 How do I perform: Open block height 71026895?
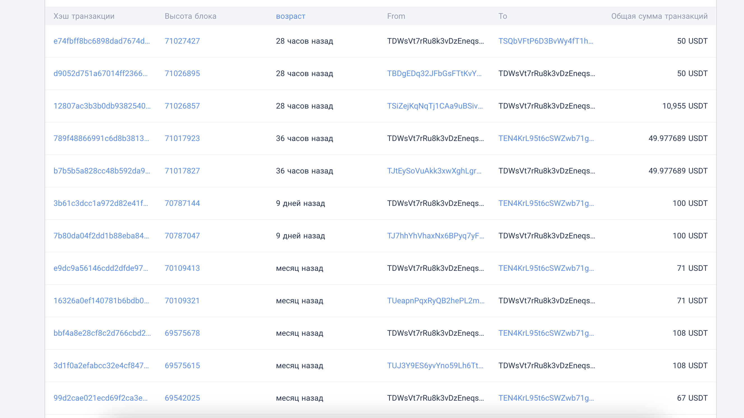(x=182, y=74)
